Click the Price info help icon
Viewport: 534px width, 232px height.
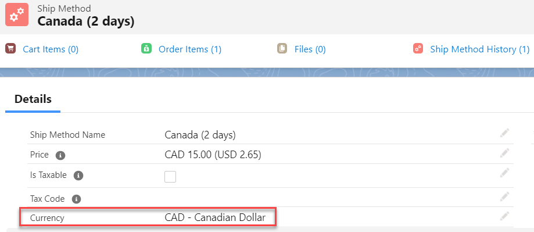click(x=60, y=155)
